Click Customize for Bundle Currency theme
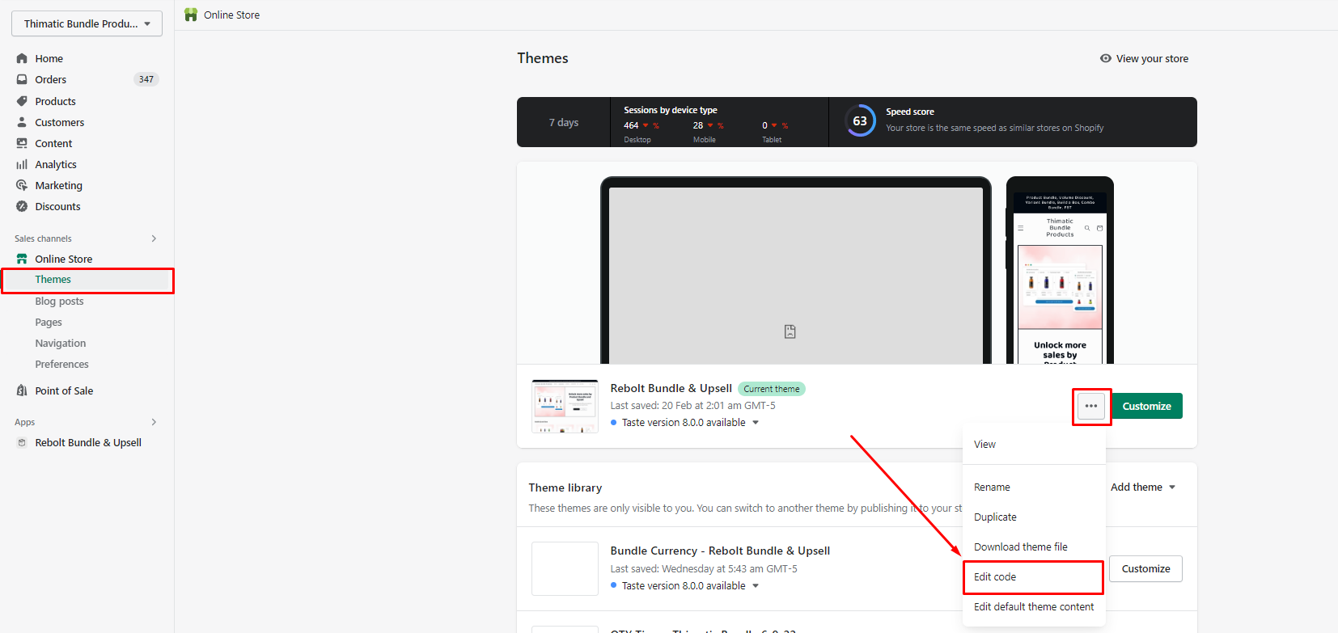 pyautogui.click(x=1145, y=568)
